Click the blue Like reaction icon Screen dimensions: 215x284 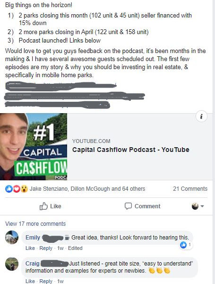pyautogui.click(x=9, y=189)
